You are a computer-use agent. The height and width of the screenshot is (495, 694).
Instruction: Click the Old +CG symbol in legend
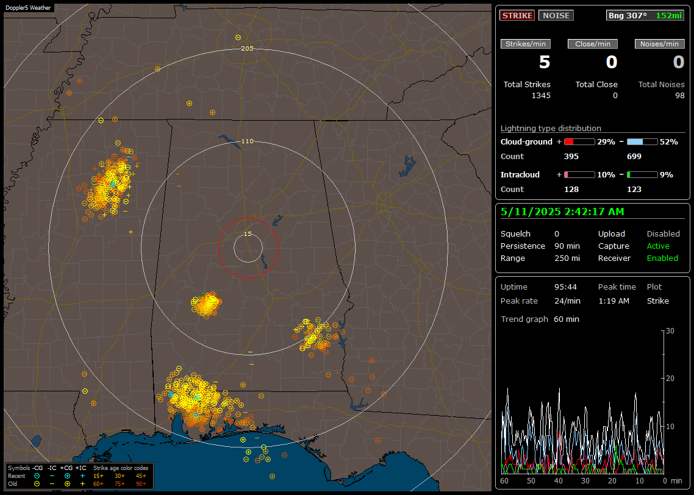(67, 484)
